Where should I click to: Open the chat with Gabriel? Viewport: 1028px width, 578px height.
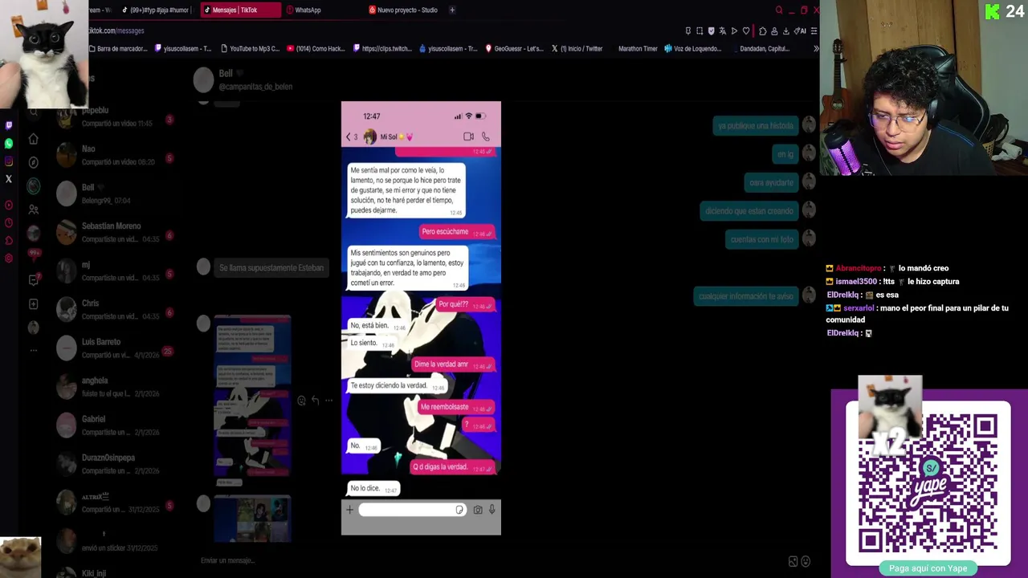click(116, 425)
